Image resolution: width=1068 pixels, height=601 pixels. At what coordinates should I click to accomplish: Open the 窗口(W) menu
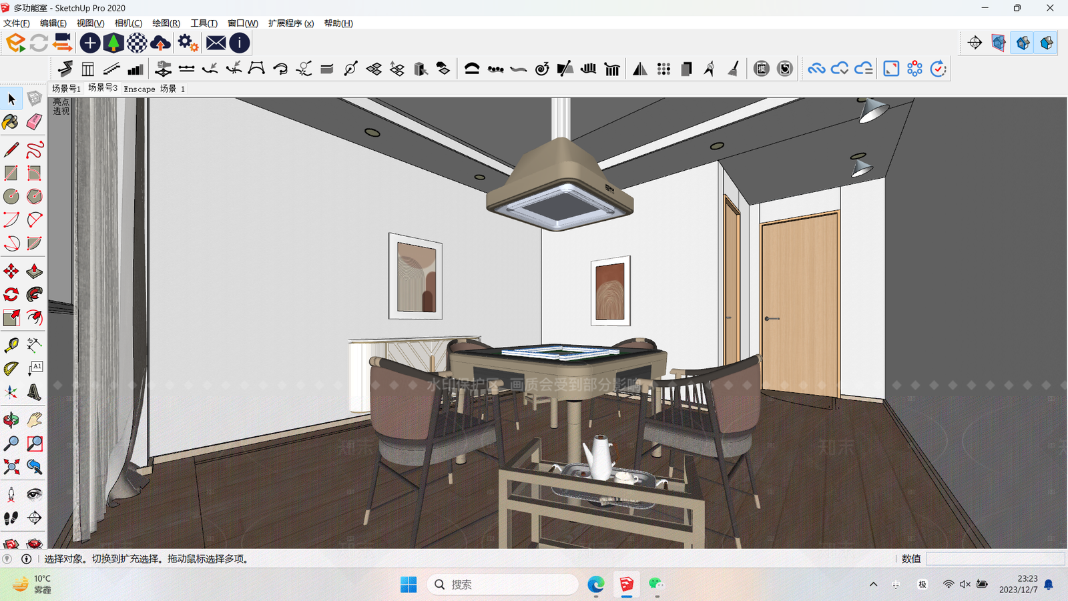242,23
